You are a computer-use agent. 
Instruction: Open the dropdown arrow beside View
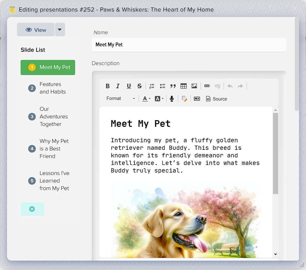click(60, 30)
